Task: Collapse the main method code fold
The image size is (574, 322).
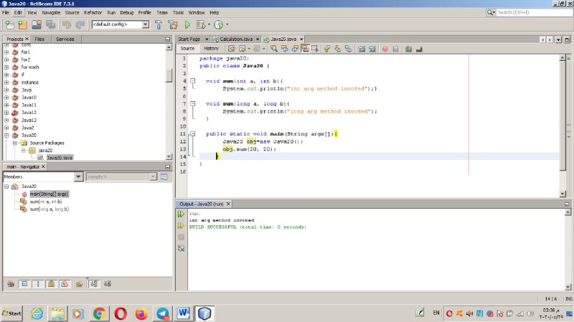Action: click(x=192, y=134)
